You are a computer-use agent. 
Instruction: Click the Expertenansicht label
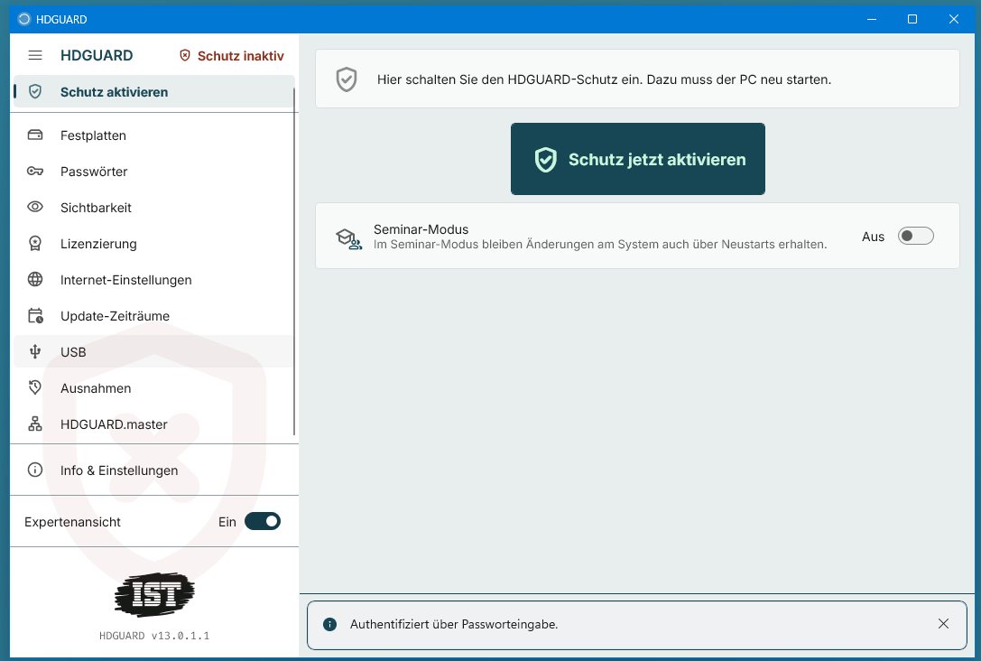[x=72, y=521]
